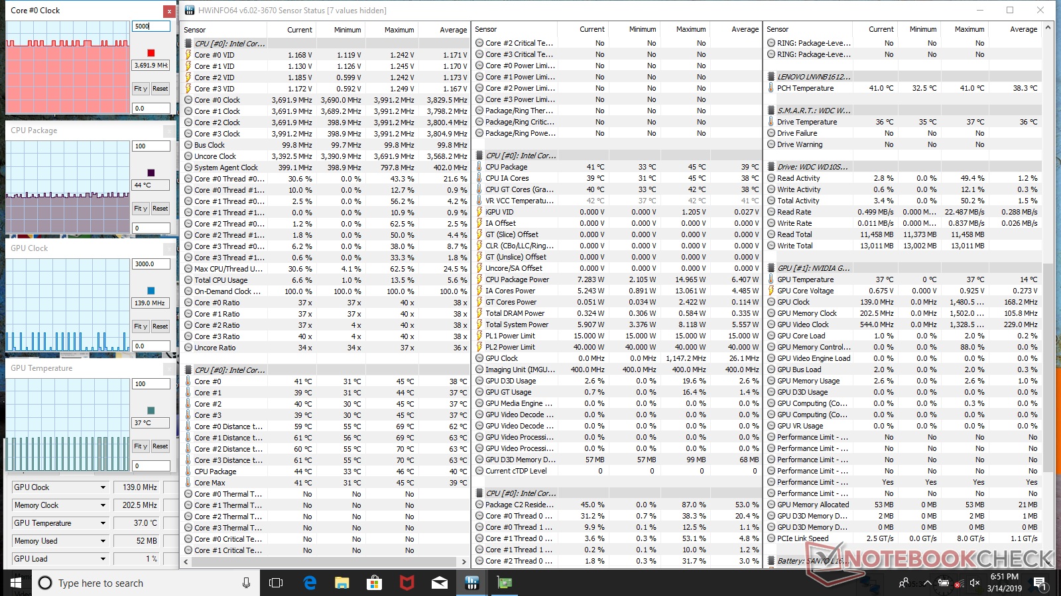This screenshot has width=1061, height=596.
Task: Click the lightning icon of Core #0 VID row
Action: (188, 55)
